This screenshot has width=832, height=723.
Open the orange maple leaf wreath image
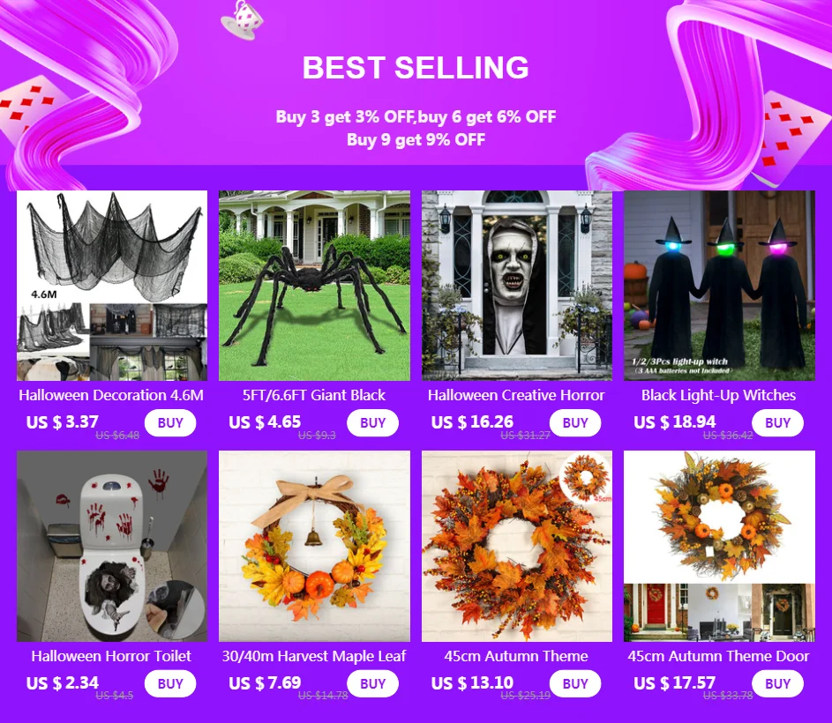pos(517,547)
